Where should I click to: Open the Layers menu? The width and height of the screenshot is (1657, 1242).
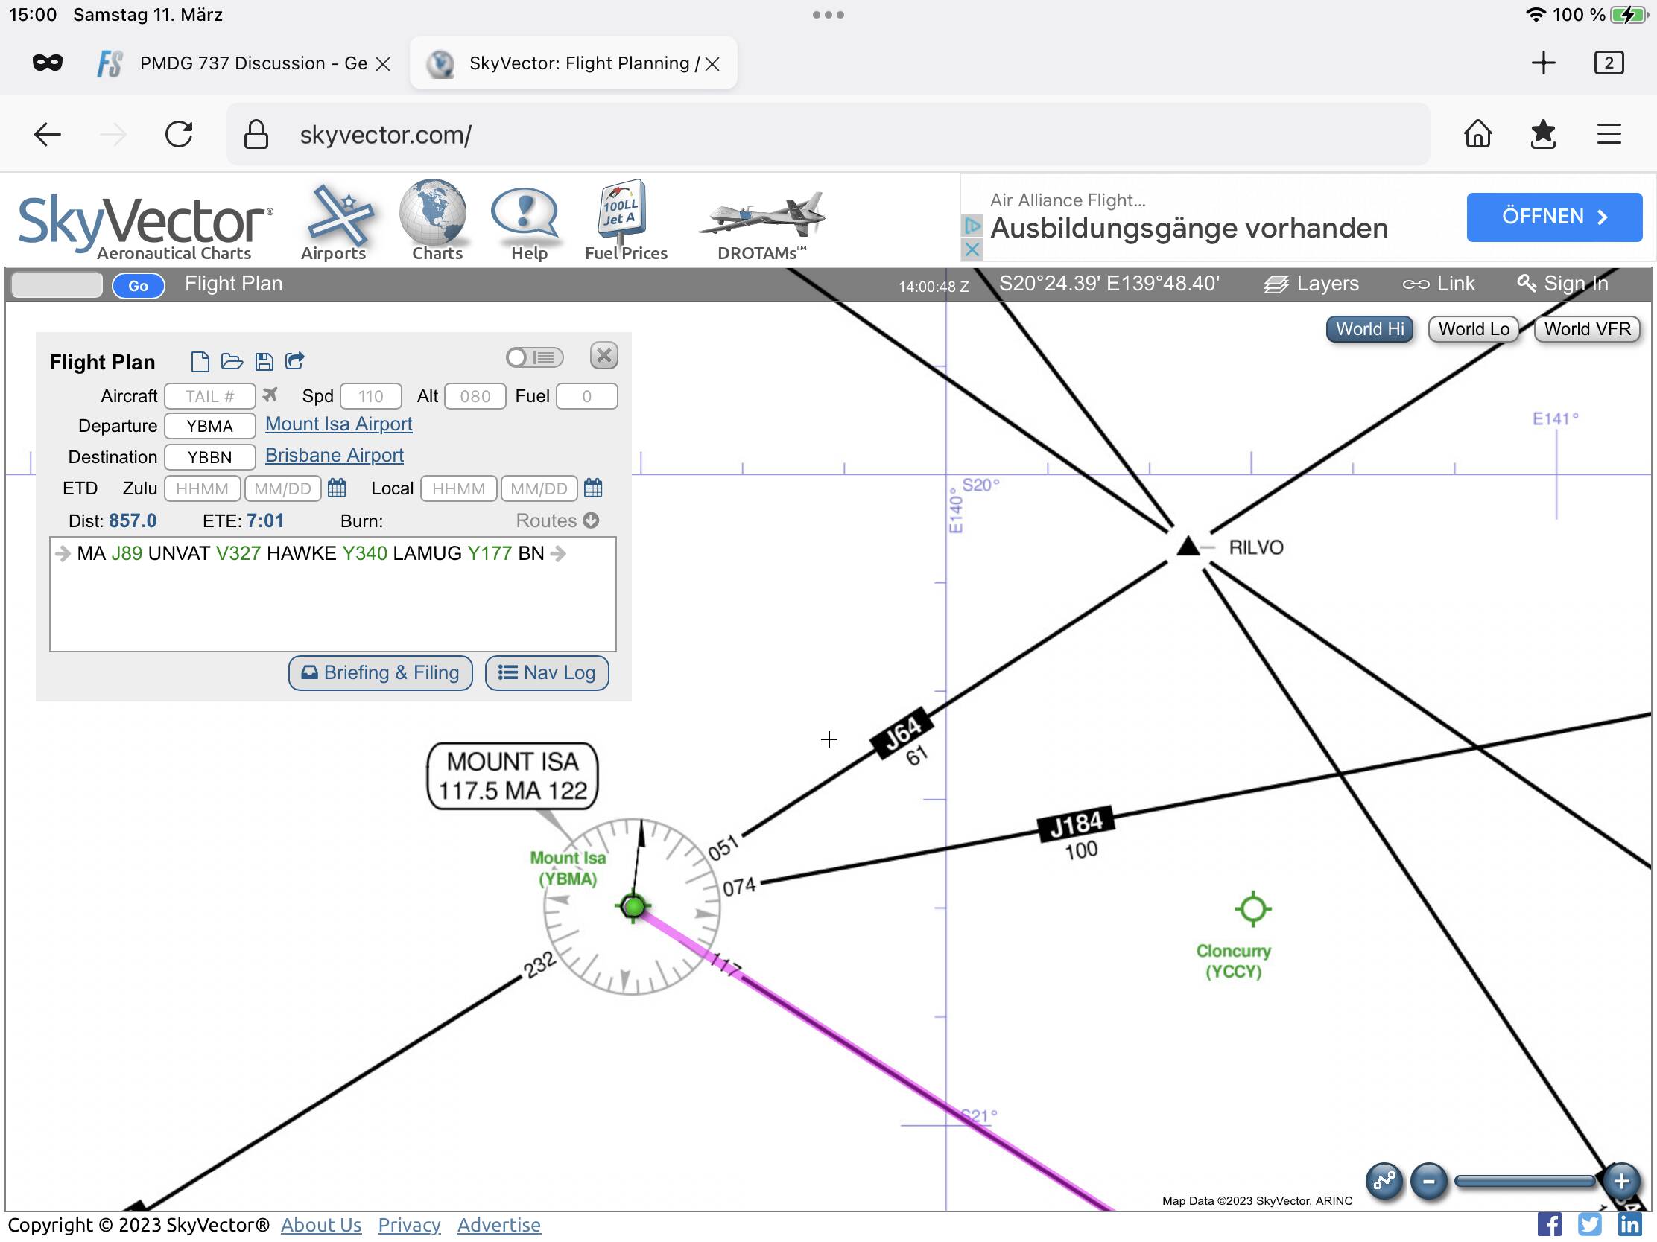coord(1311,284)
